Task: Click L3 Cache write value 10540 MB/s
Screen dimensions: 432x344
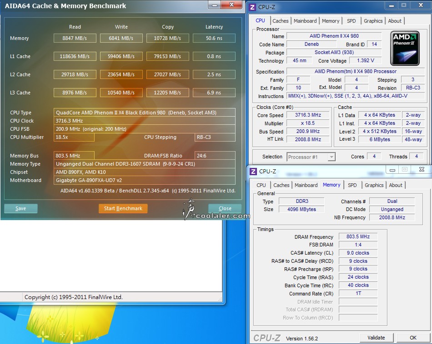Action: click(121, 93)
